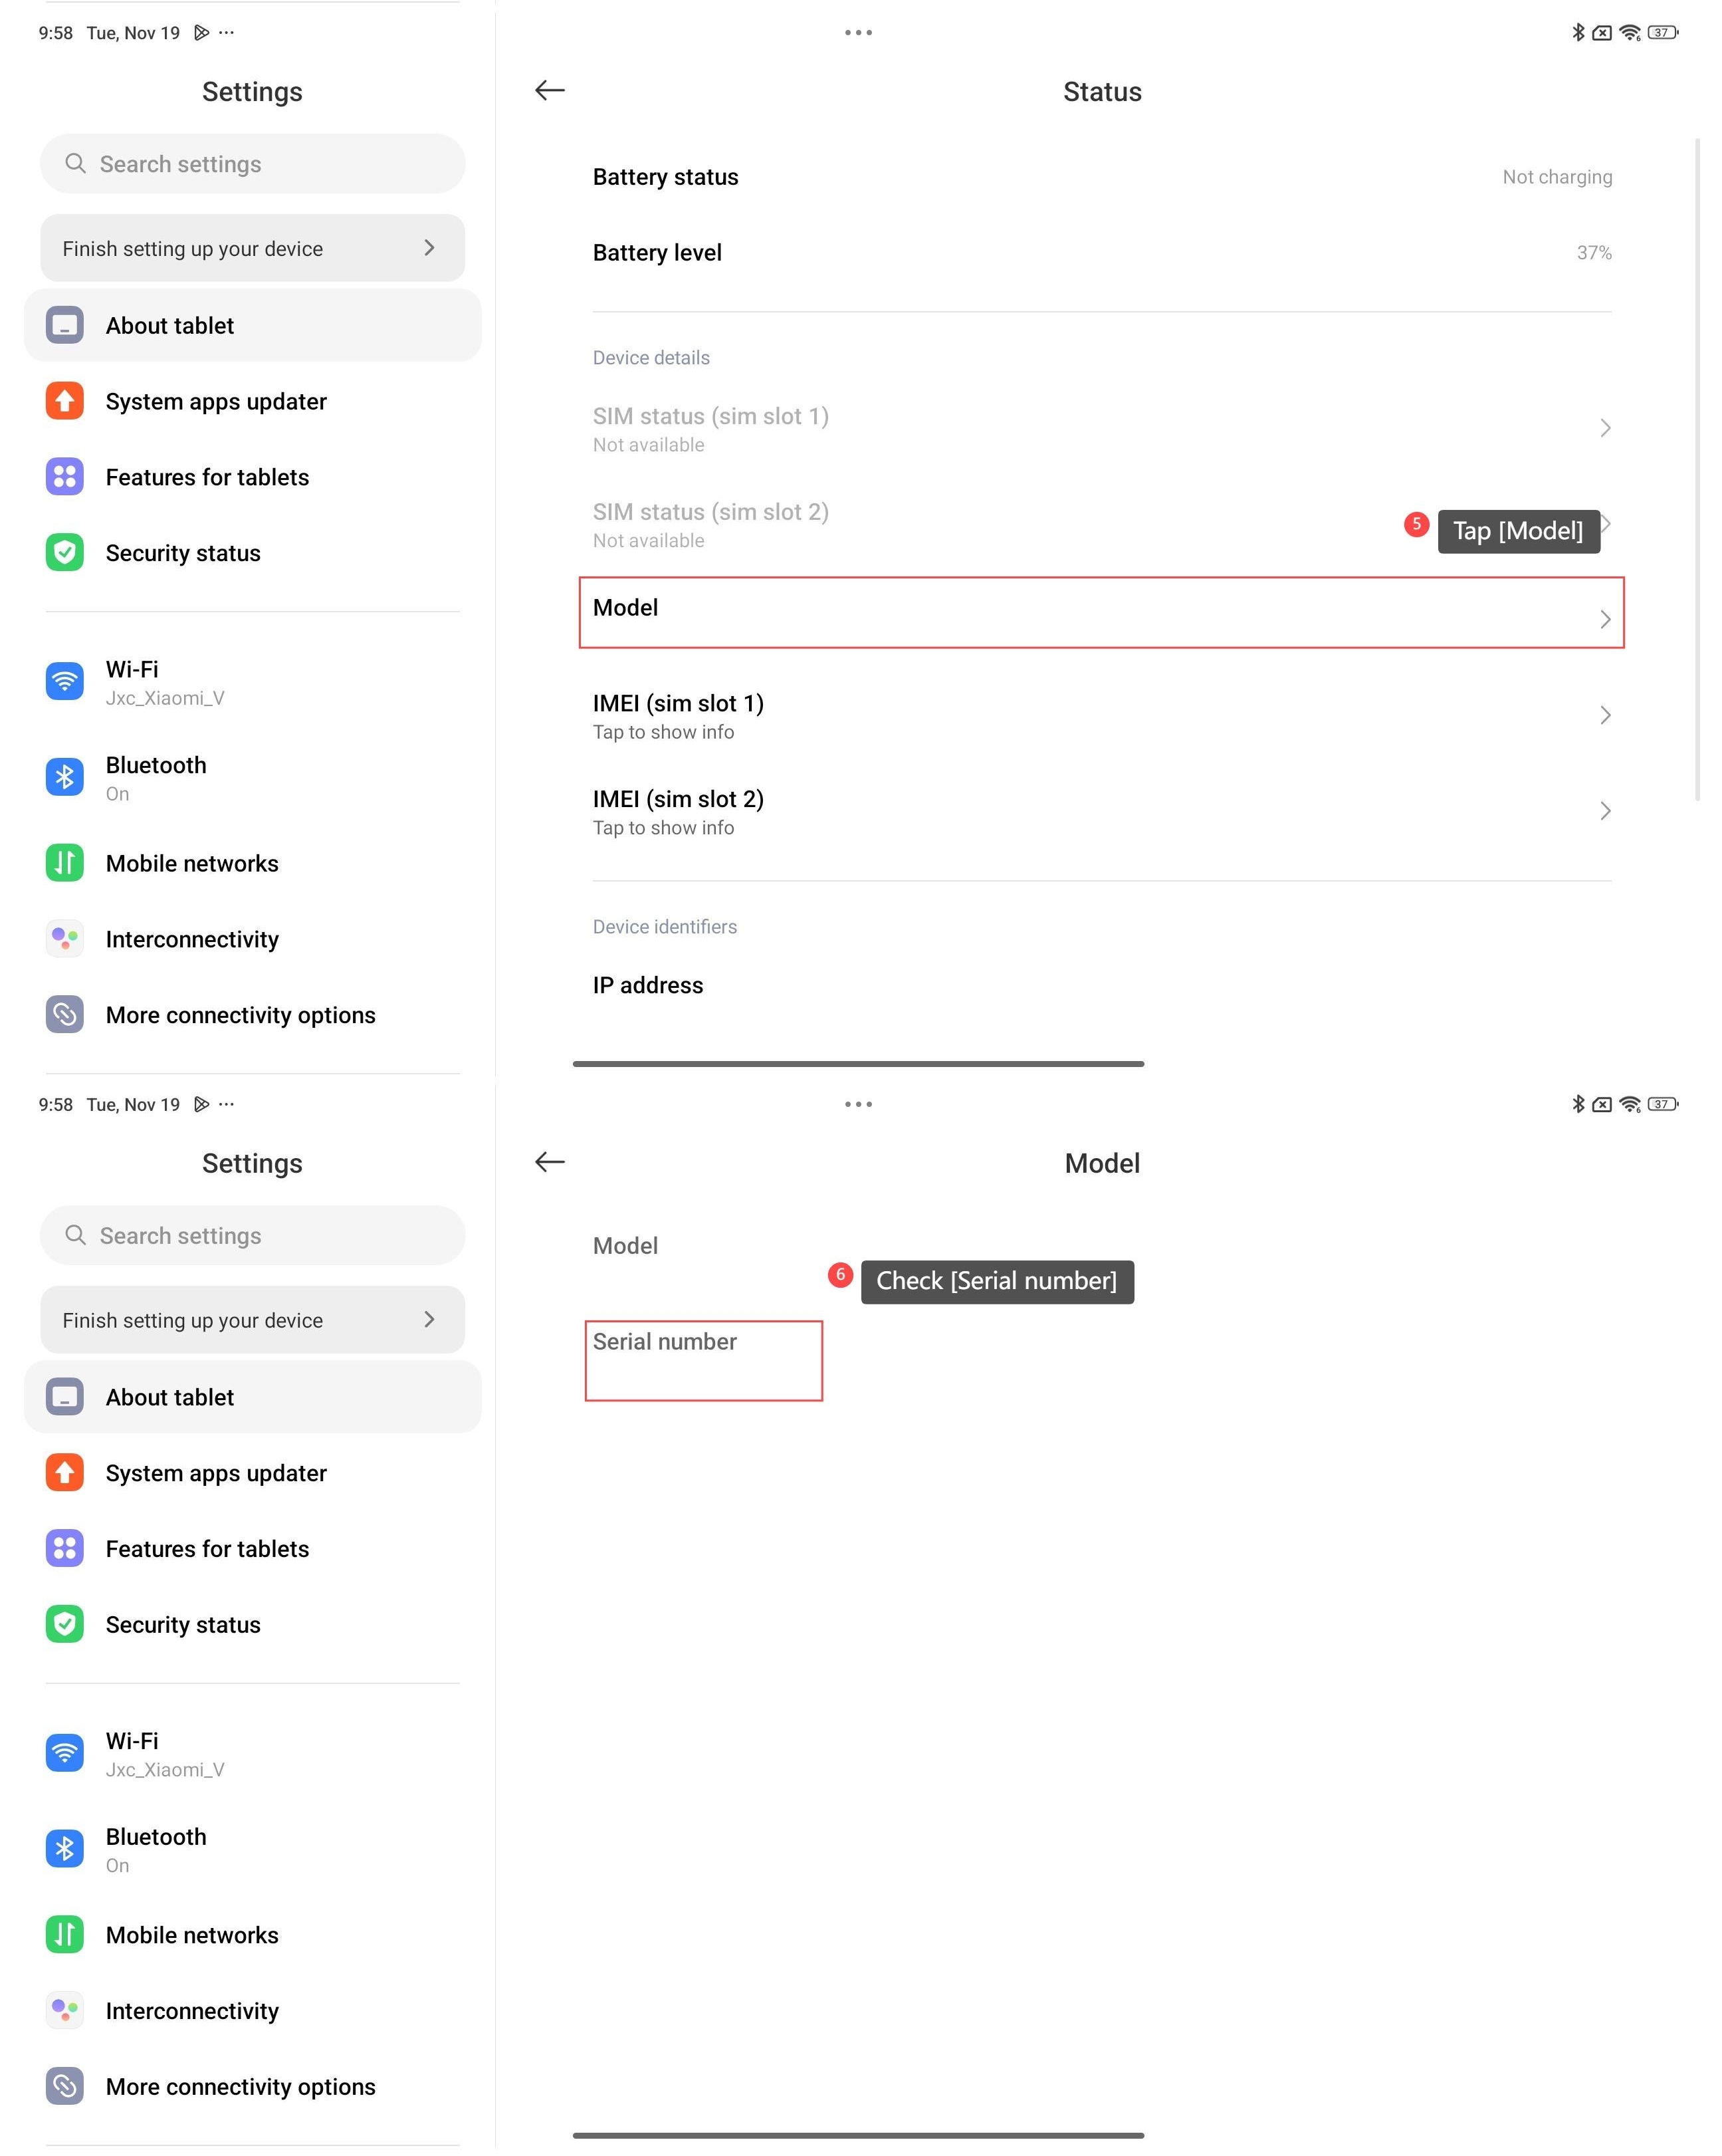Open About tablet icon in top sidebar
This screenshot has width=1722, height=2156.
tap(65, 326)
